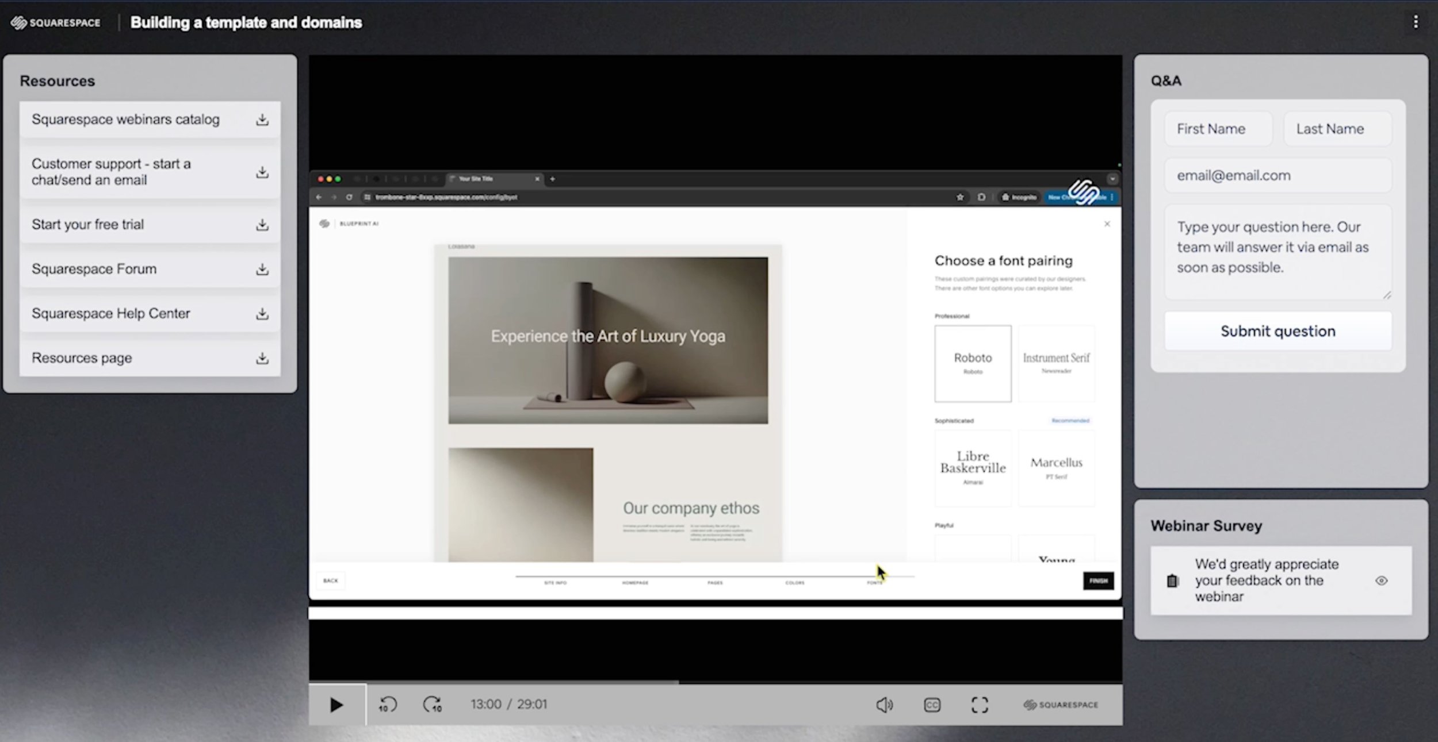Open Squarespace Help Center resource
Viewport: 1438px width, 742px height.
coord(111,313)
